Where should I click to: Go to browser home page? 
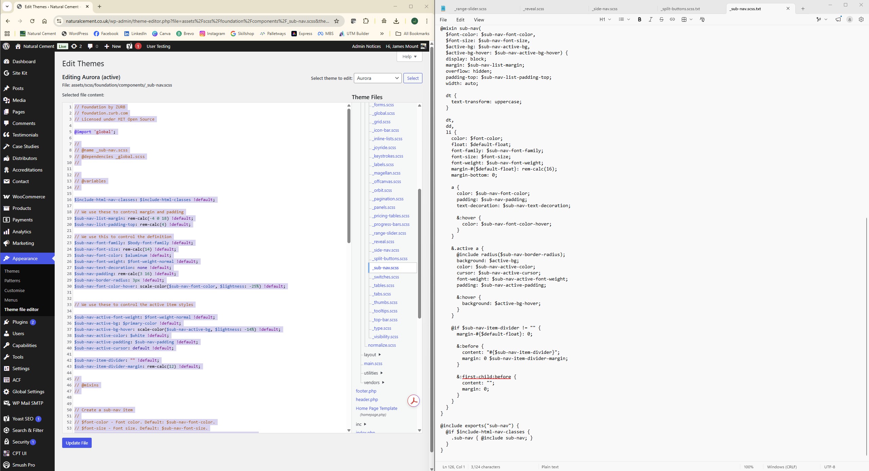[44, 21]
